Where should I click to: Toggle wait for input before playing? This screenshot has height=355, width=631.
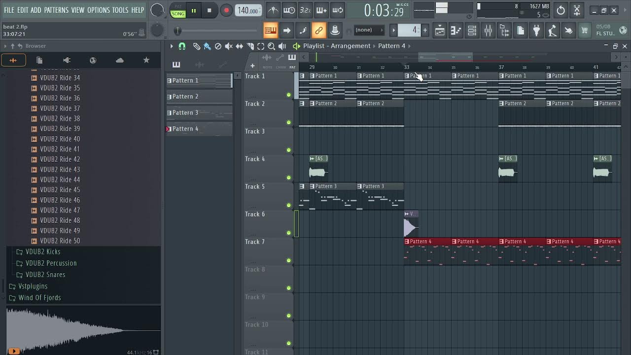coord(289,10)
